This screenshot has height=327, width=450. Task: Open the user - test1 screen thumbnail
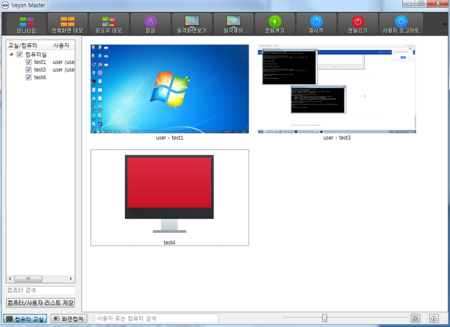pyautogui.click(x=170, y=89)
